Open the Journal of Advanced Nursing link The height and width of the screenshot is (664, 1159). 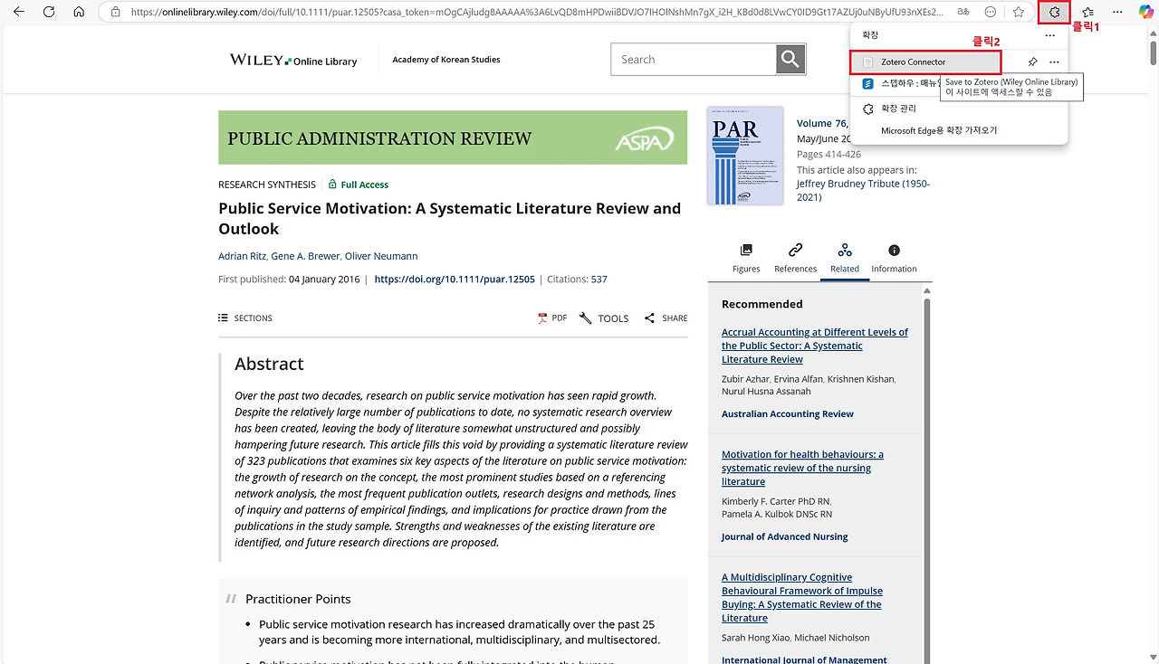pyautogui.click(x=785, y=536)
